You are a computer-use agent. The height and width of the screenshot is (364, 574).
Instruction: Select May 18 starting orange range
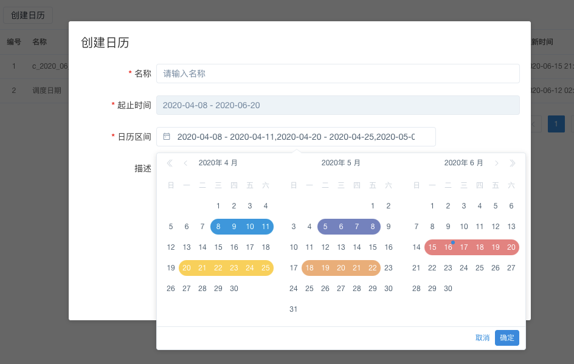[309, 268]
